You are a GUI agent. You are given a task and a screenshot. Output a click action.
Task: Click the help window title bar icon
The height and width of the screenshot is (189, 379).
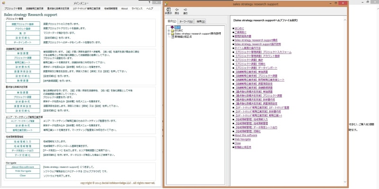[166, 4]
